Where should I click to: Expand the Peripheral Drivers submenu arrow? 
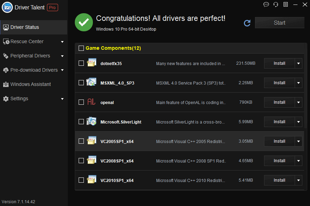point(62,56)
